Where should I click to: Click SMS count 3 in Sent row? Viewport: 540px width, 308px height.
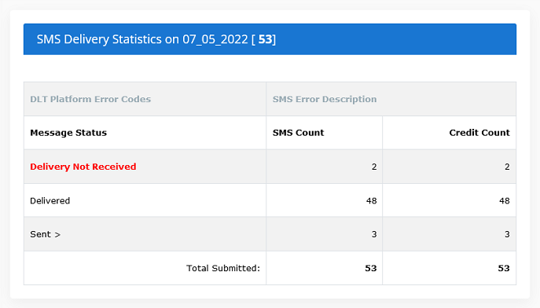374,234
